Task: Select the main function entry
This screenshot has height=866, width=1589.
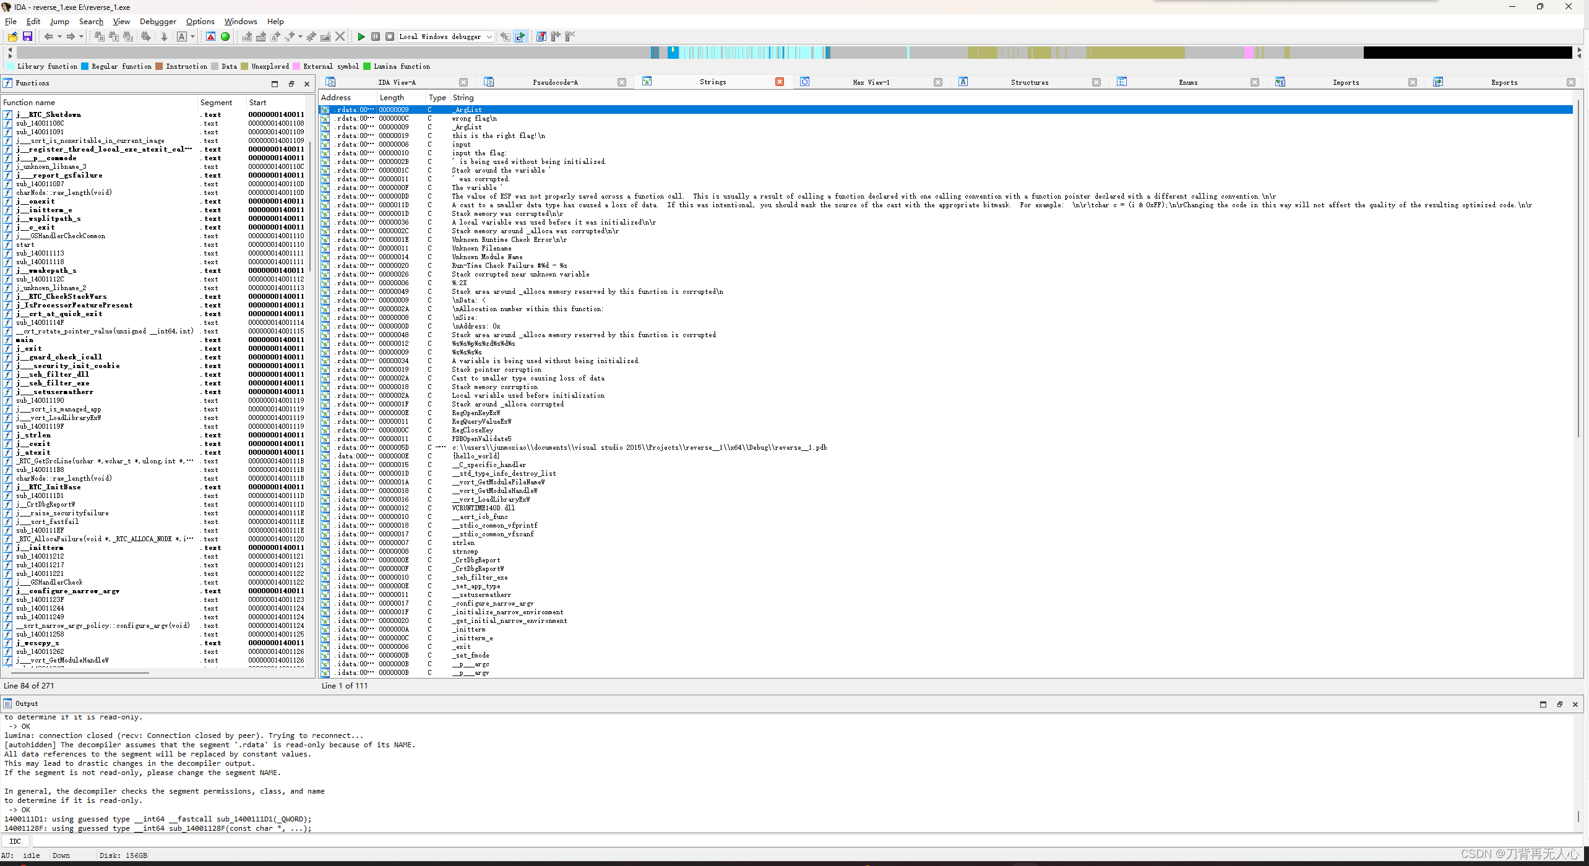Action: tap(25, 340)
